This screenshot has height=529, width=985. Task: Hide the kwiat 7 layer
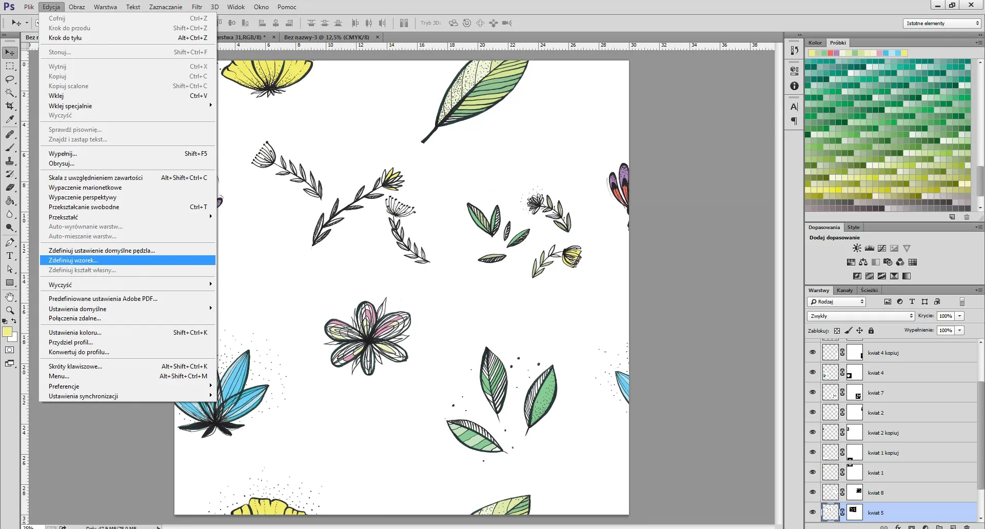click(x=813, y=393)
